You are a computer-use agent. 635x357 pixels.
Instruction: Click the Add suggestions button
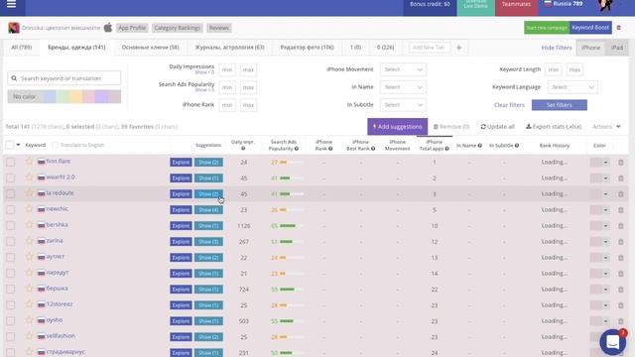[x=397, y=127]
